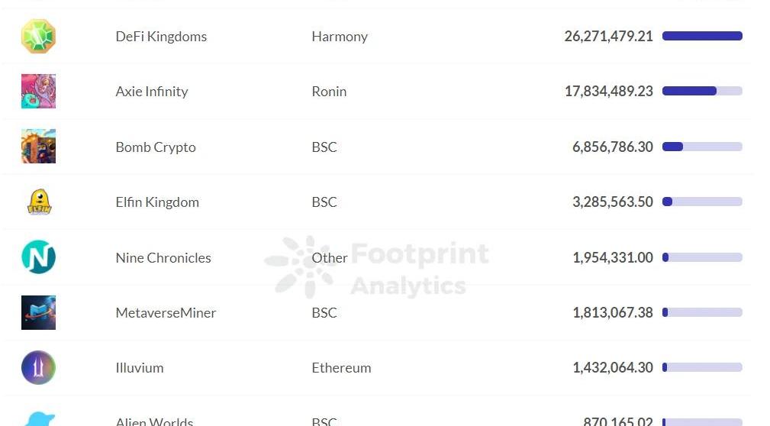The height and width of the screenshot is (426, 770).
Task: Click the Nine Chronicles name text
Action: click(163, 258)
